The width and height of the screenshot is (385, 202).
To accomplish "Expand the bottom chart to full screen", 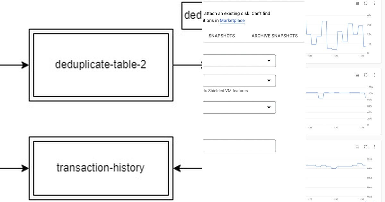I will point(366,147).
